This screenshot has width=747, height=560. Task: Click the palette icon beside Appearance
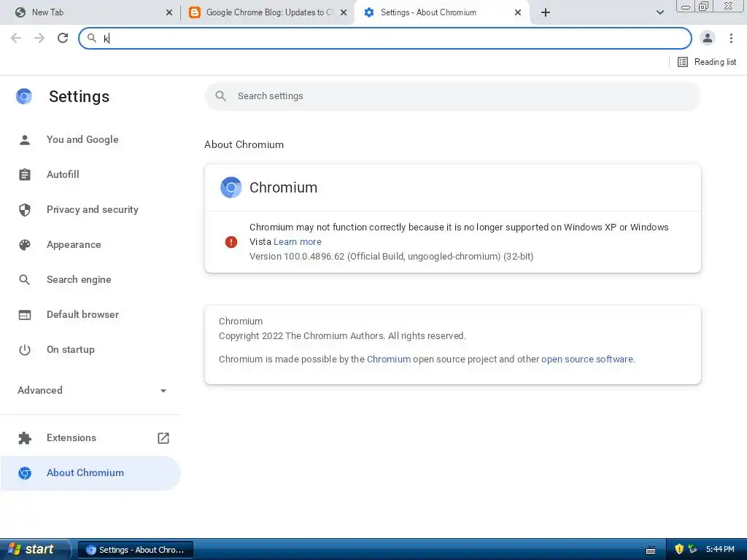(x=25, y=244)
